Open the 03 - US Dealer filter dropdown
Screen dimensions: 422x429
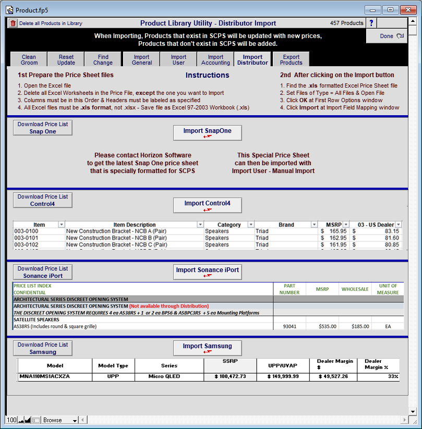tap(399, 225)
